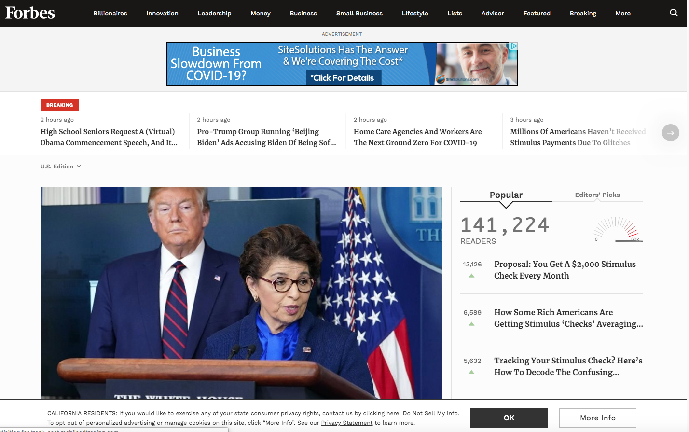Click the green up arrow beside 5,632 readers

(x=471, y=372)
